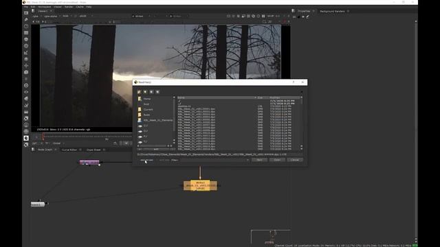
Task: Click the red playhead on the viewer timeline
Action: coord(43,137)
